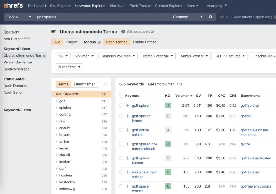
Task: Collapse the terms panel with double chevron
Action: (106, 84)
